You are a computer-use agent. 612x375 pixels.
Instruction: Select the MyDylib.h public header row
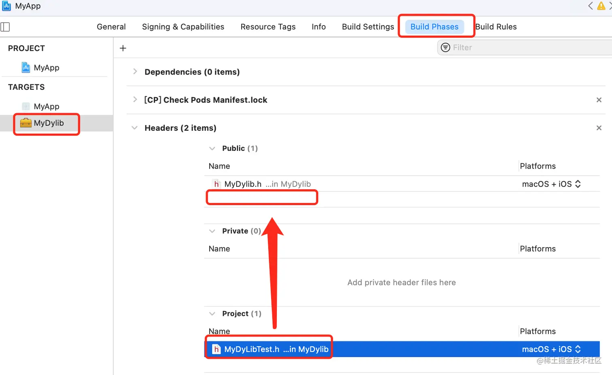click(402, 184)
